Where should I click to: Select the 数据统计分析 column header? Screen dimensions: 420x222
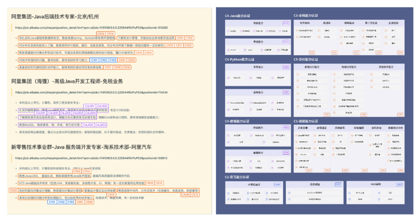[x=395, y=128]
